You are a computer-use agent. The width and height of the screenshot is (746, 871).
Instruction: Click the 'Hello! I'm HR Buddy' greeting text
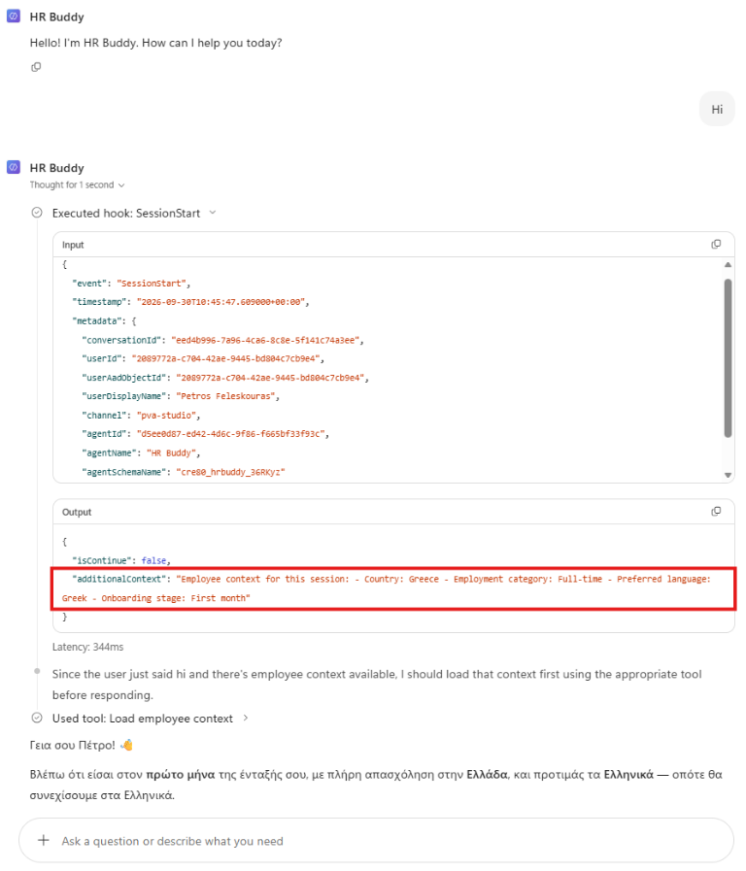coord(156,43)
